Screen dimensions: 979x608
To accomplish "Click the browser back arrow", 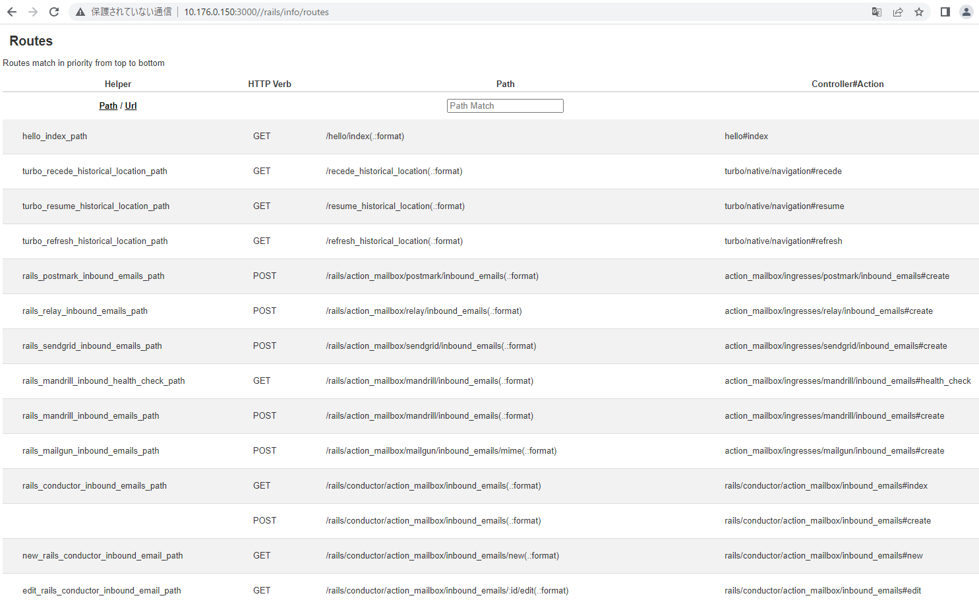I will (x=12, y=12).
